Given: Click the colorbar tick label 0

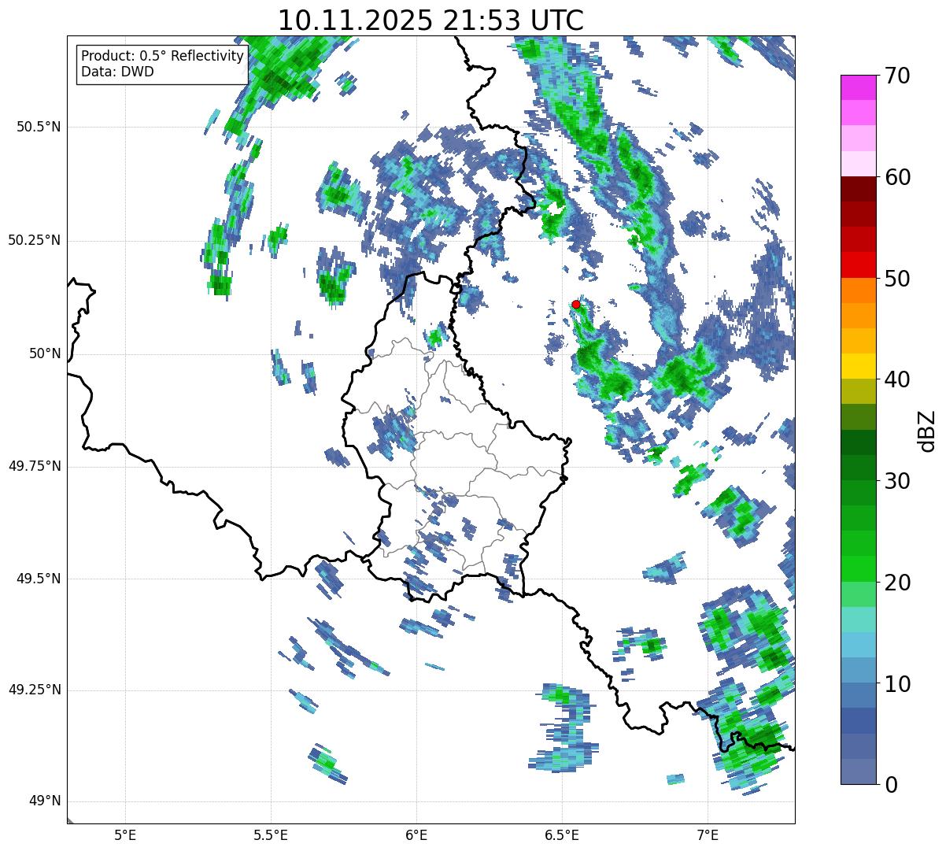Looking at the screenshot, I should coord(891,785).
